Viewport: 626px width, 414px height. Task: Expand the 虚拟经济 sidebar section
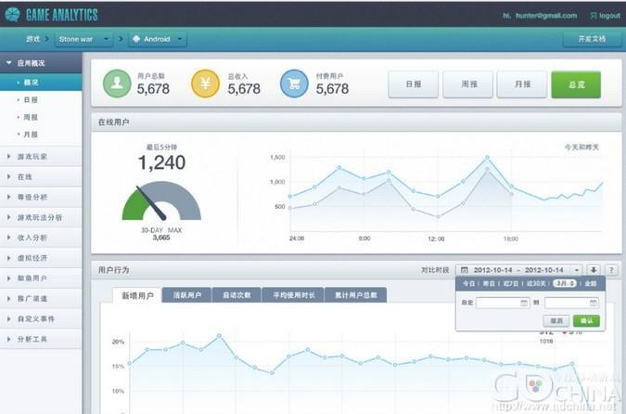41,258
